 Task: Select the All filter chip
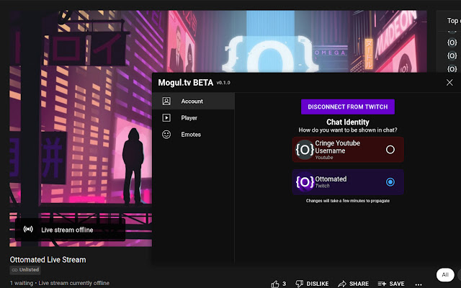click(x=445, y=274)
